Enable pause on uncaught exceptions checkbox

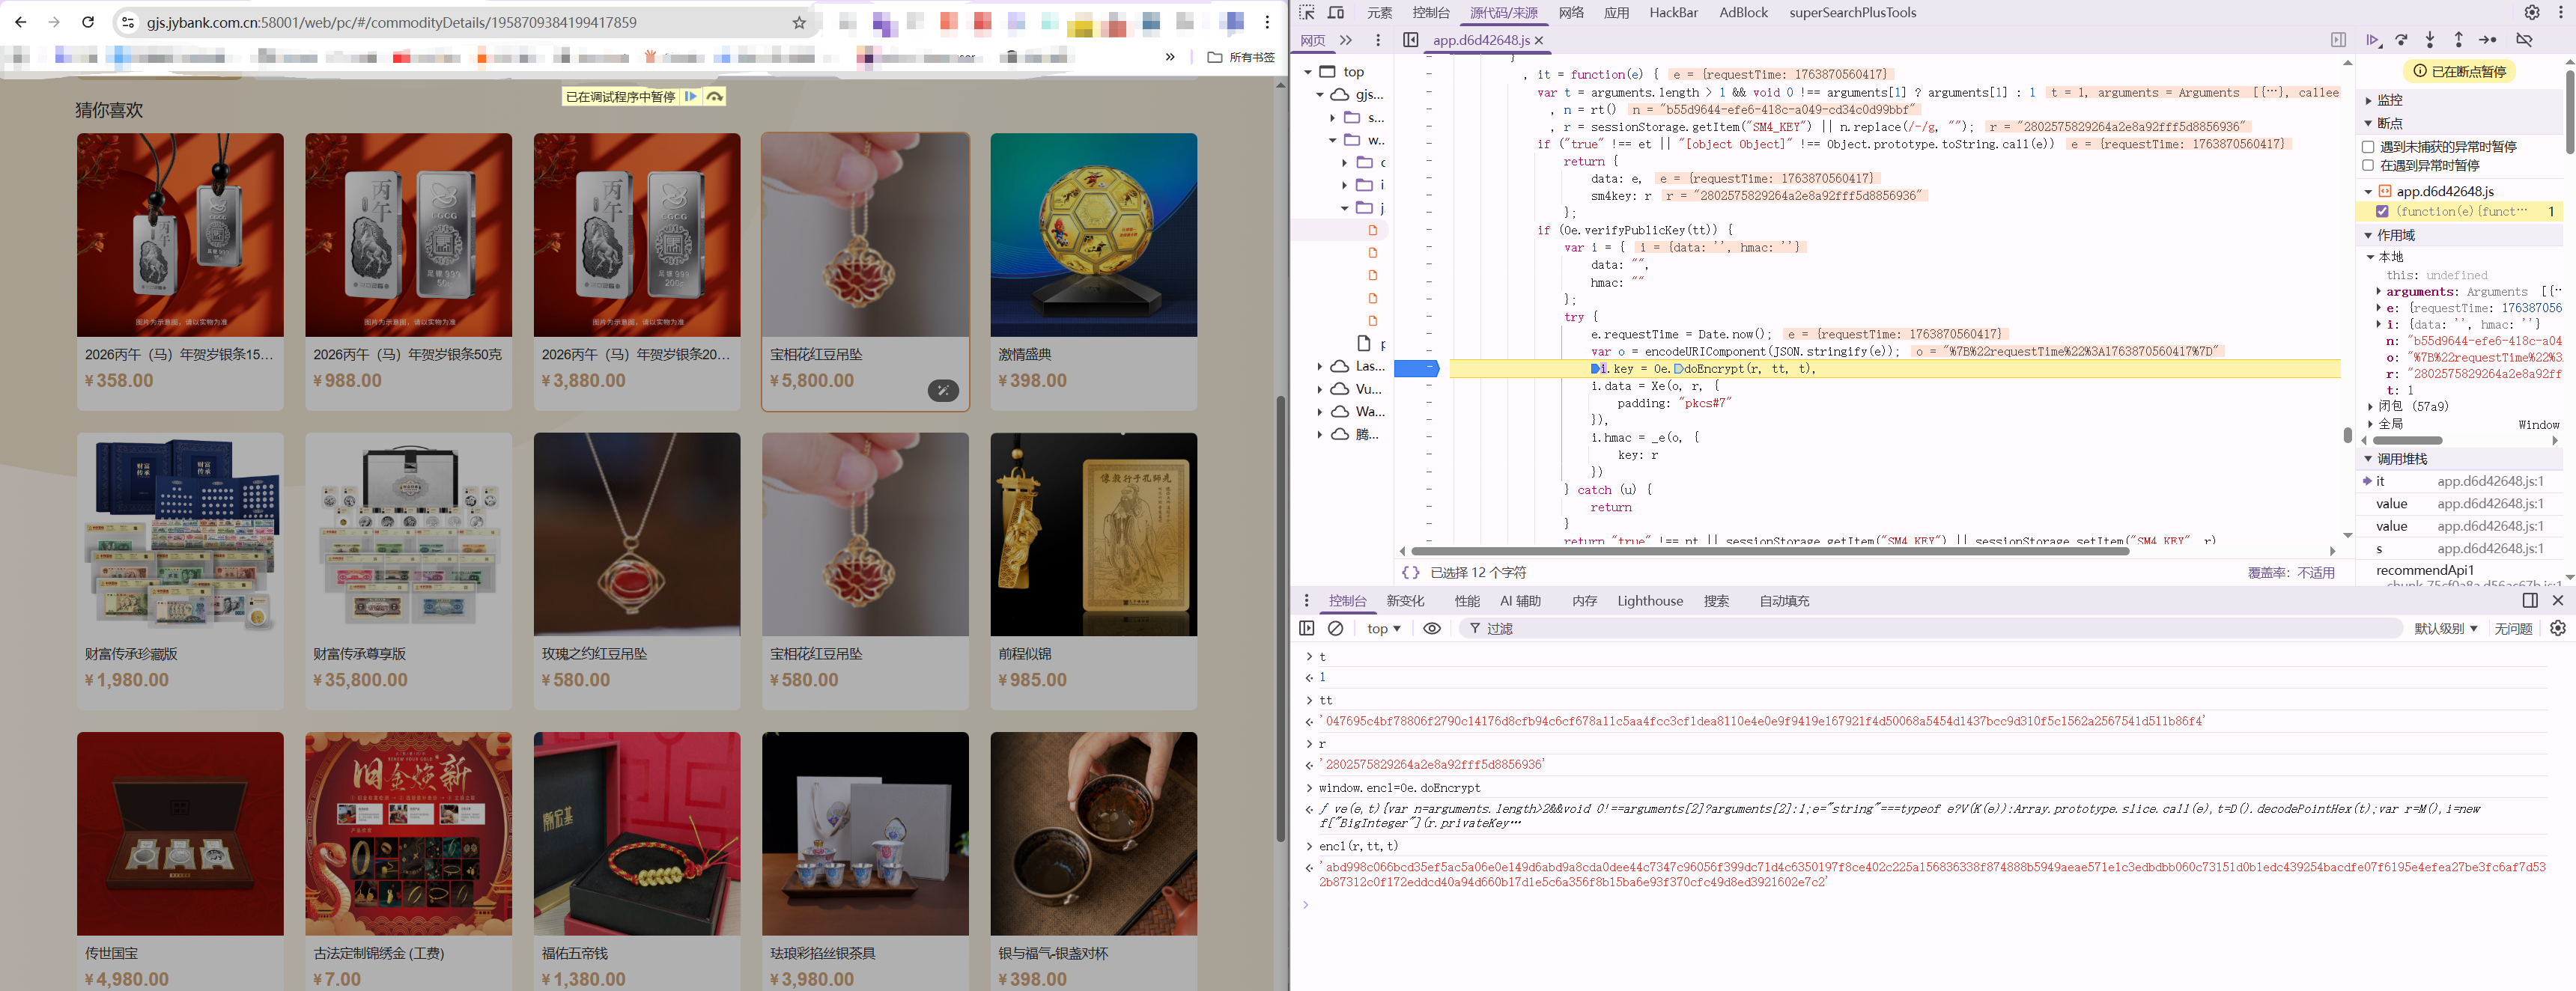2368,147
